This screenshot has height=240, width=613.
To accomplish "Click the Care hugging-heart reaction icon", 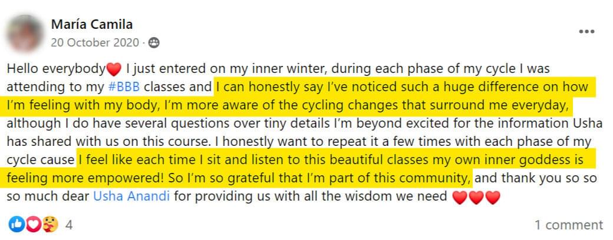I will 50,224.
